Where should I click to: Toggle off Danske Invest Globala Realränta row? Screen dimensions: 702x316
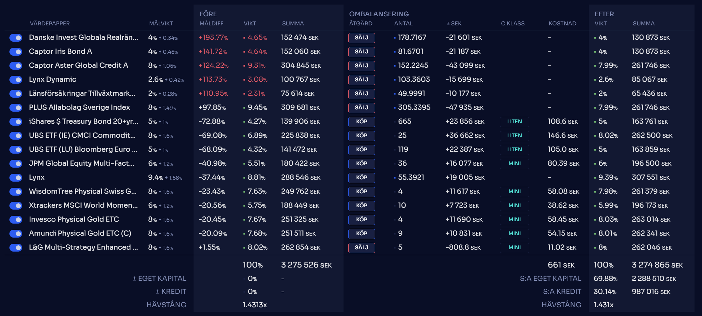[16, 38]
